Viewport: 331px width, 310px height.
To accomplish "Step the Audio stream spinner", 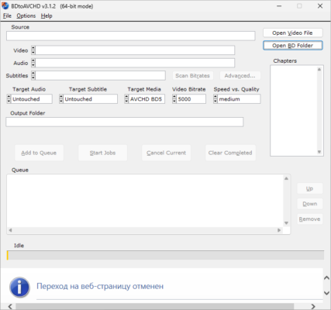I will click(x=33, y=63).
